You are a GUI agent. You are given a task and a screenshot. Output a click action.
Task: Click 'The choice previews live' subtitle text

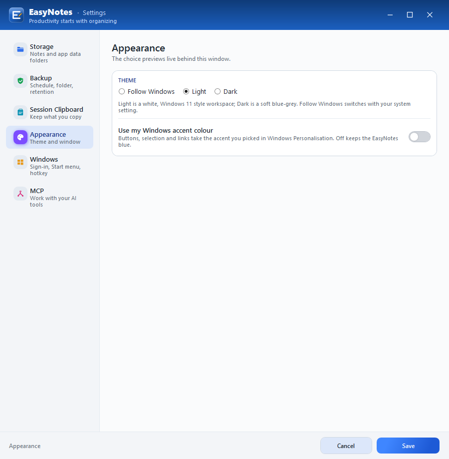[171, 59]
